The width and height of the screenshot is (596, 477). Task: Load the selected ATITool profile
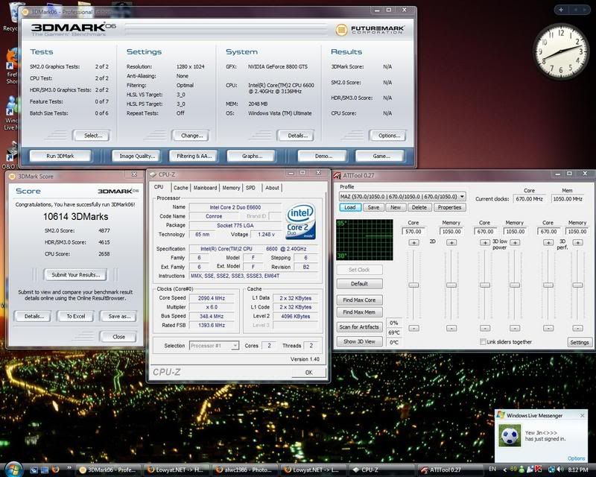point(350,207)
